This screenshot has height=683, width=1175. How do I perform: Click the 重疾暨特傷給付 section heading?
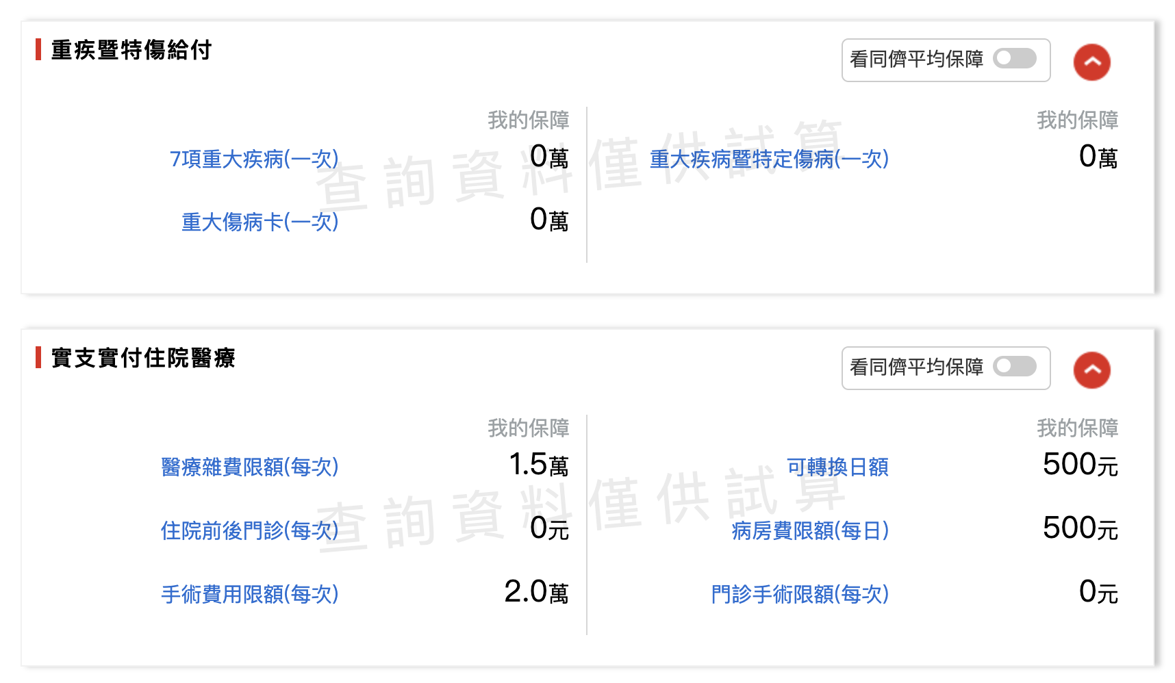[x=131, y=50]
